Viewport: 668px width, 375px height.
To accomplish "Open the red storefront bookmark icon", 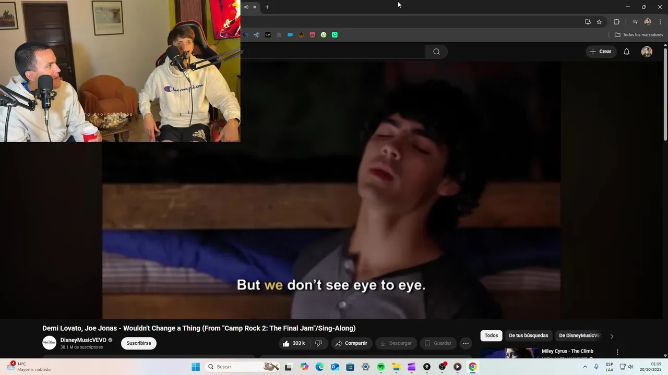I will click(312, 35).
